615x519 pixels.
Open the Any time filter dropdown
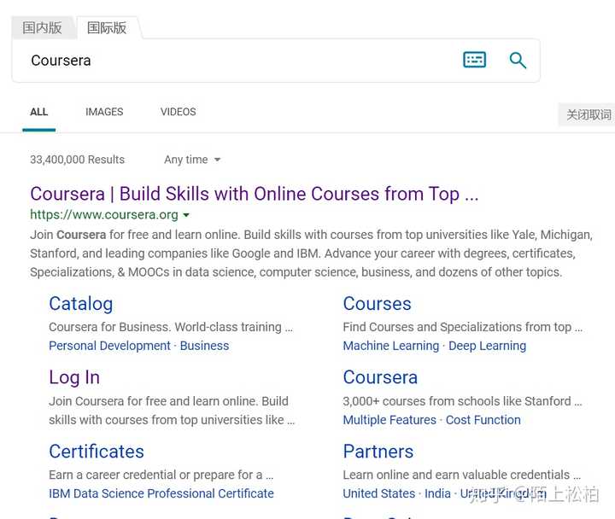(x=192, y=160)
